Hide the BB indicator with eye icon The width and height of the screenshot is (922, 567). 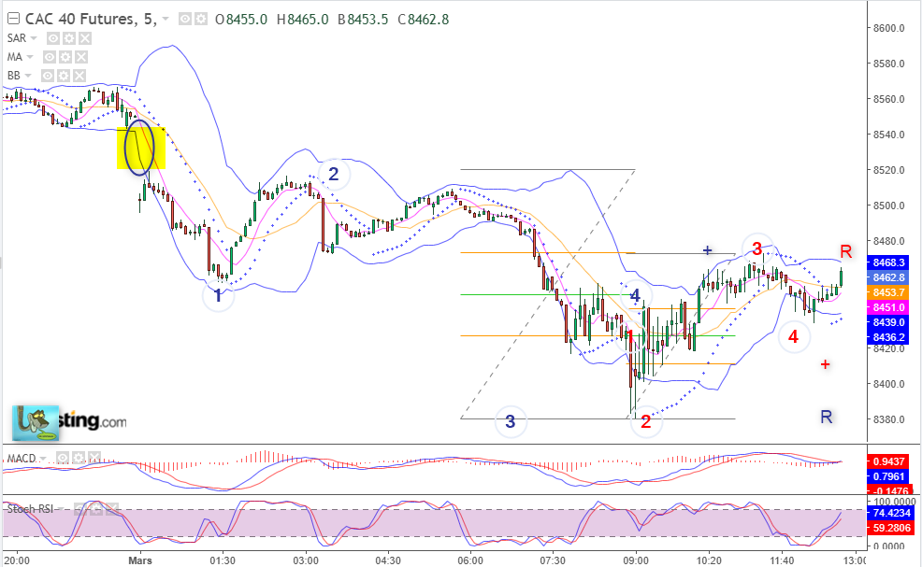47,76
